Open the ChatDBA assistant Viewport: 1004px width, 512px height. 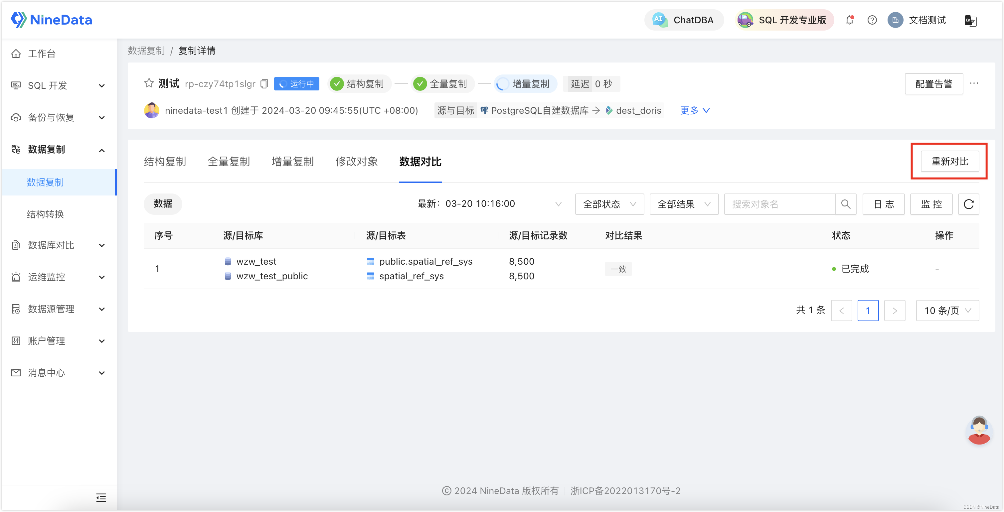pyautogui.click(x=684, y=20)
